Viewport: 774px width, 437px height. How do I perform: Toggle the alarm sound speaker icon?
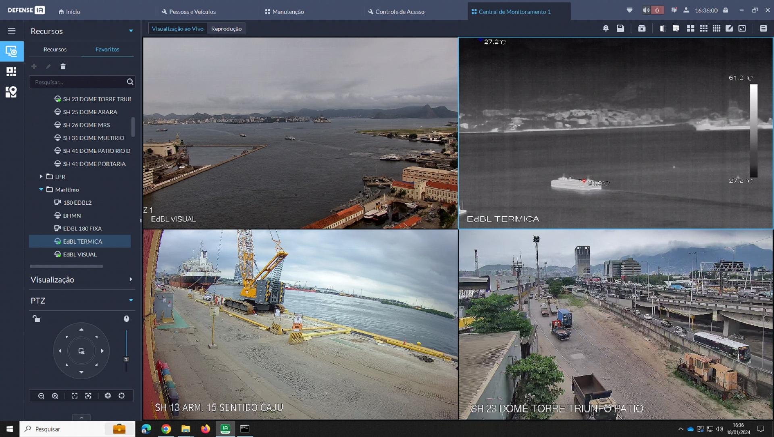tap(646, 10)
